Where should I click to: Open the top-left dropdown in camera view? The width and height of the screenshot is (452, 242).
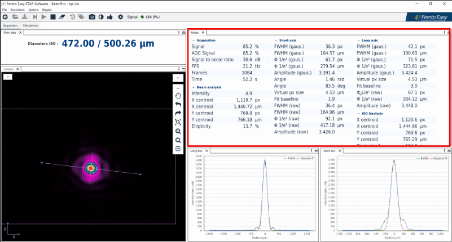pos(8,77)
